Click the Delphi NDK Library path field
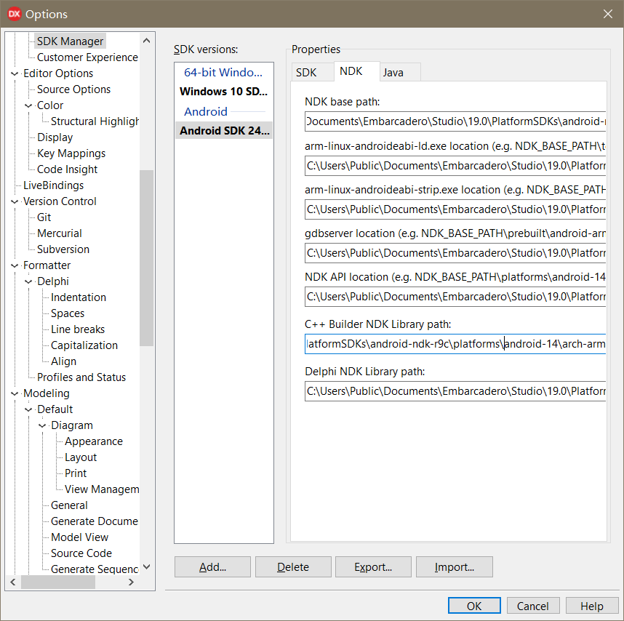 tap(455, 391)
